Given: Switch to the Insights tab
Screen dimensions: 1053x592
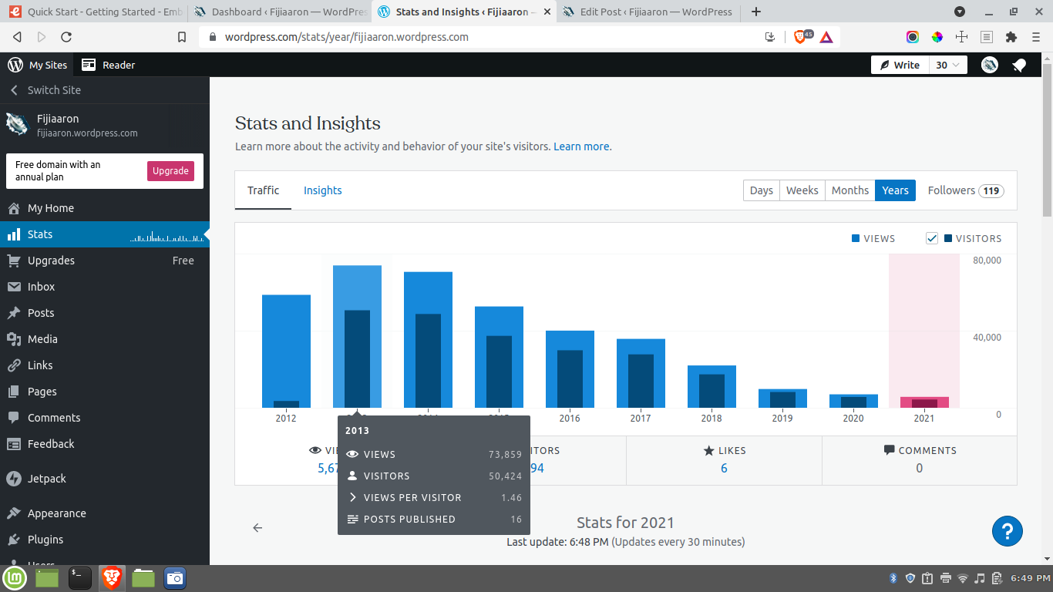Looking at the screenshot, I should [x=322, y=190].
